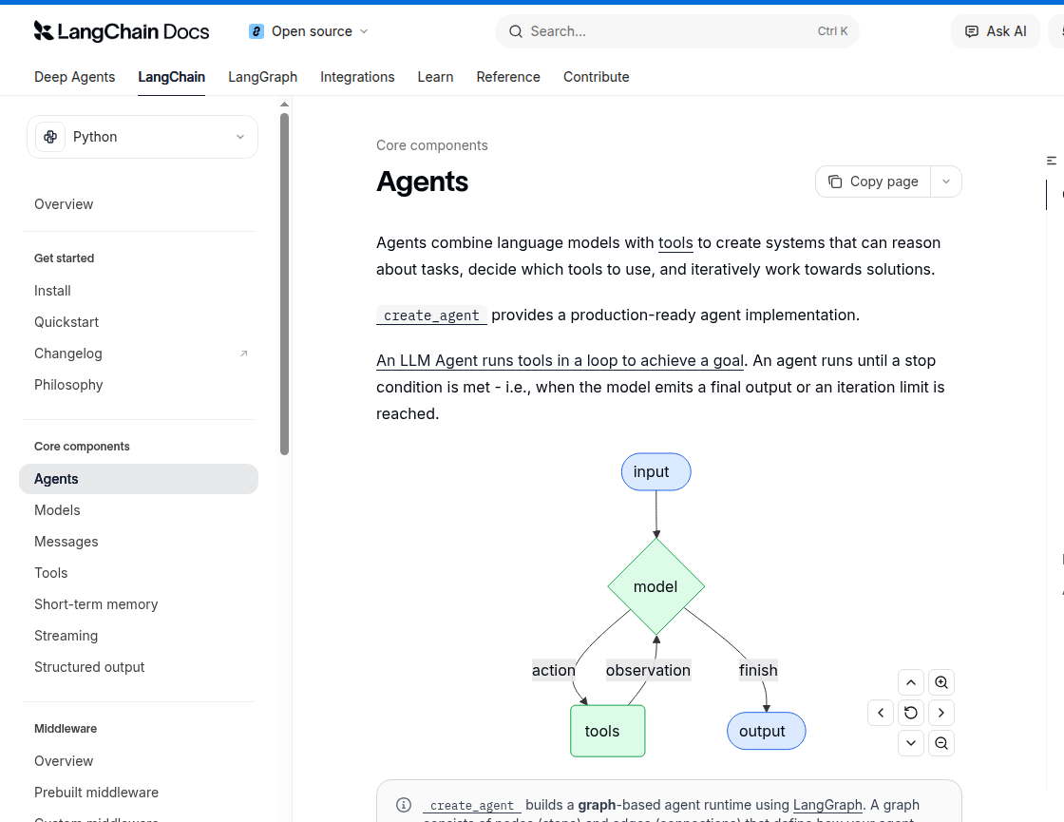The width and height of the screenshot is (1064, 822).
Task: Click the Copy page clipboard icon
Action: (835, 182)
